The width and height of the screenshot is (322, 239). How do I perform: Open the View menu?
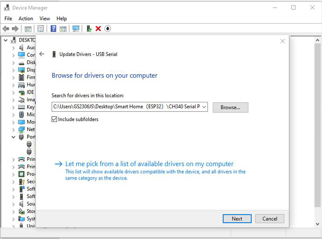point(45,18)
